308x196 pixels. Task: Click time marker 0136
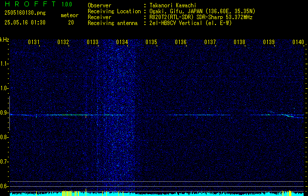coord(181,42)
